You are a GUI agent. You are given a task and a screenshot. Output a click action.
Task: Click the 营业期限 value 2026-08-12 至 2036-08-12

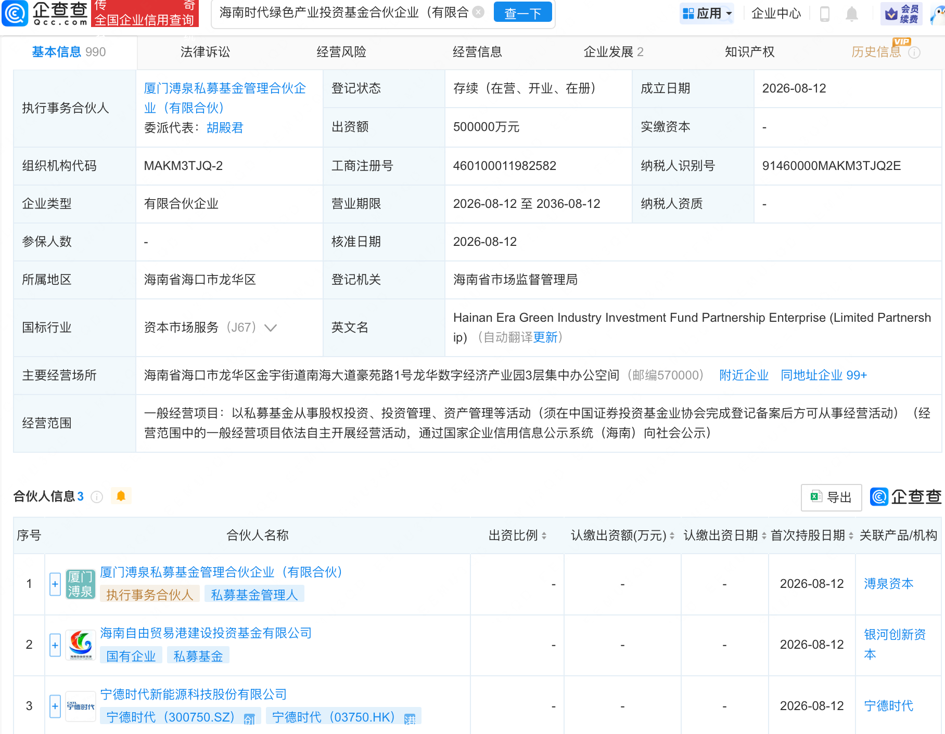click(527, 204)
